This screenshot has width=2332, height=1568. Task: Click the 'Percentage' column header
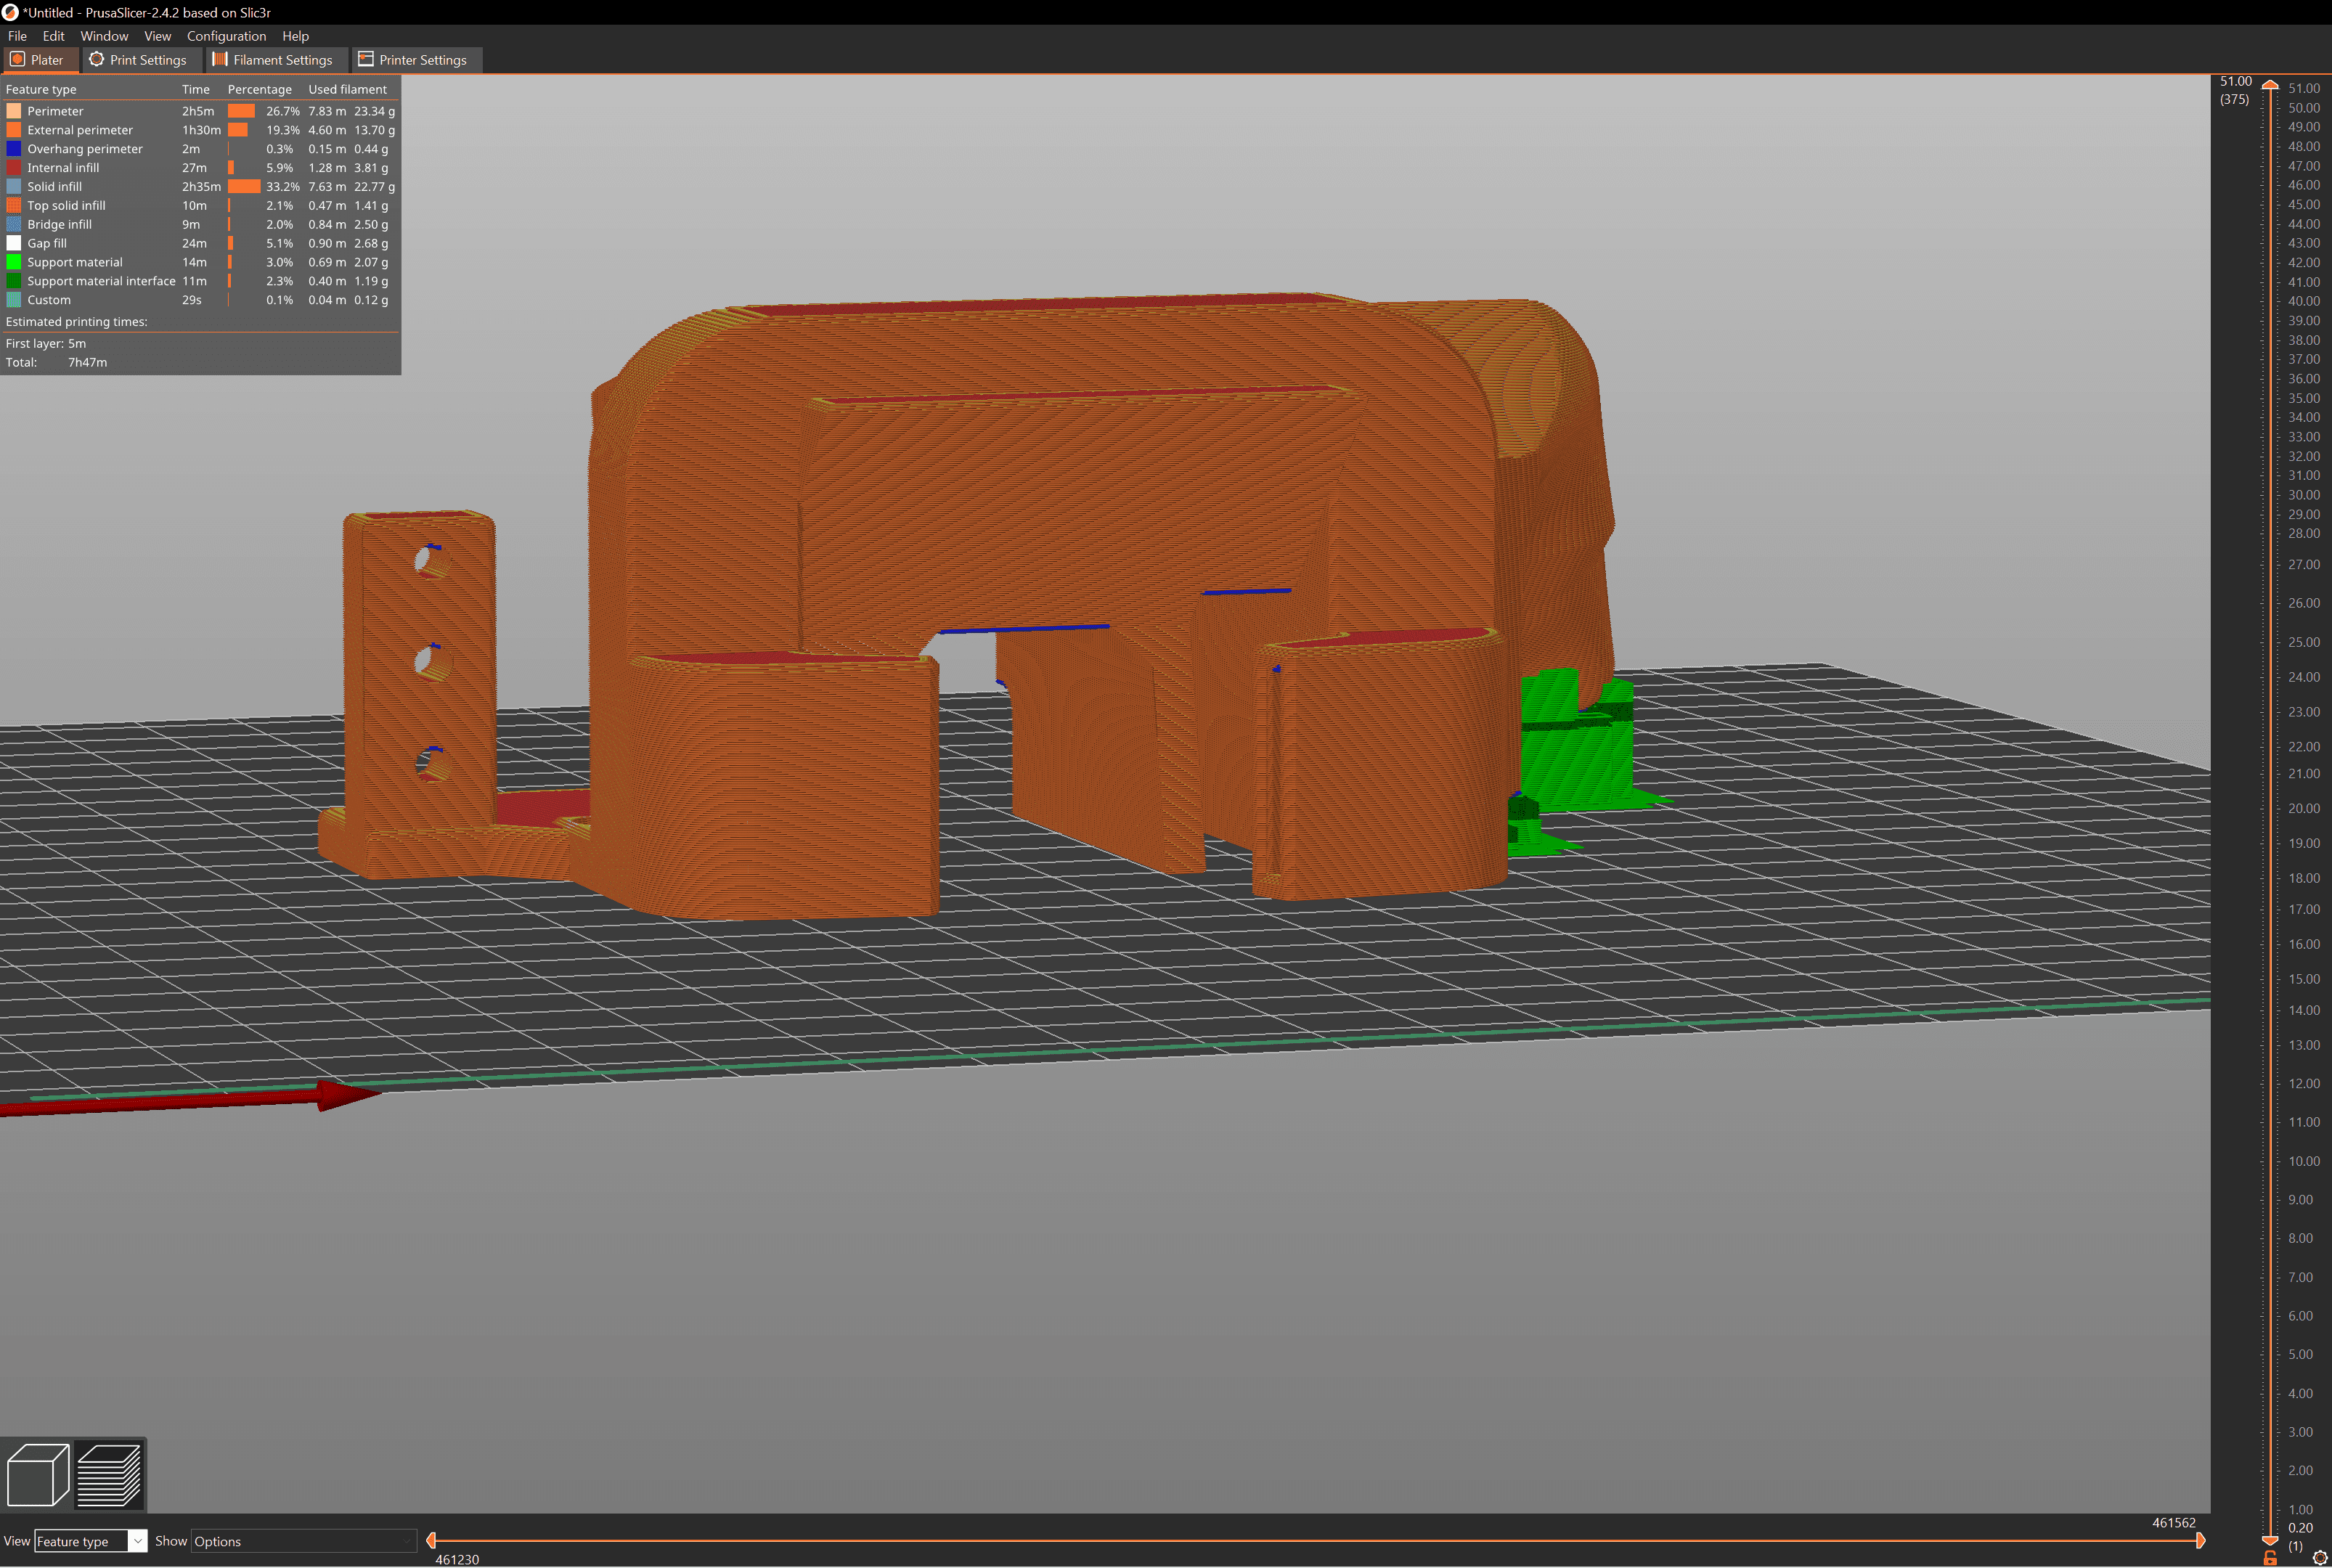260,89
